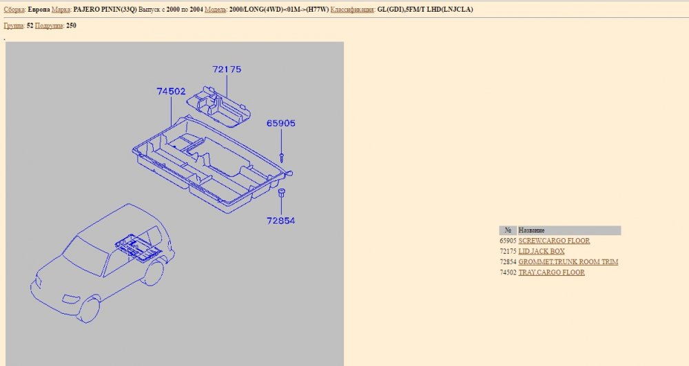Click the № column header
Viewport: 689px width, 366px height.
pyautogui.click(x=508, y=230)
